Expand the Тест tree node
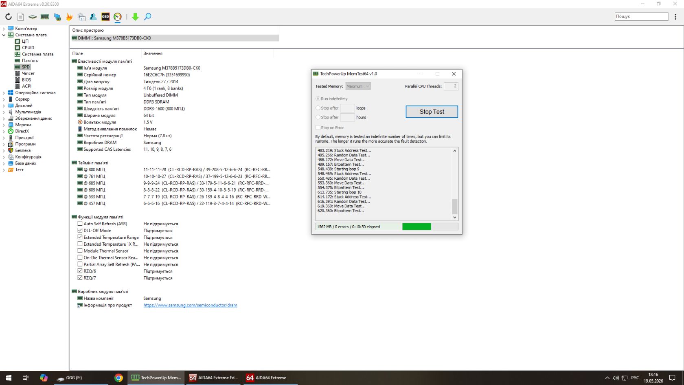The image size is (684, 385). 4,170
